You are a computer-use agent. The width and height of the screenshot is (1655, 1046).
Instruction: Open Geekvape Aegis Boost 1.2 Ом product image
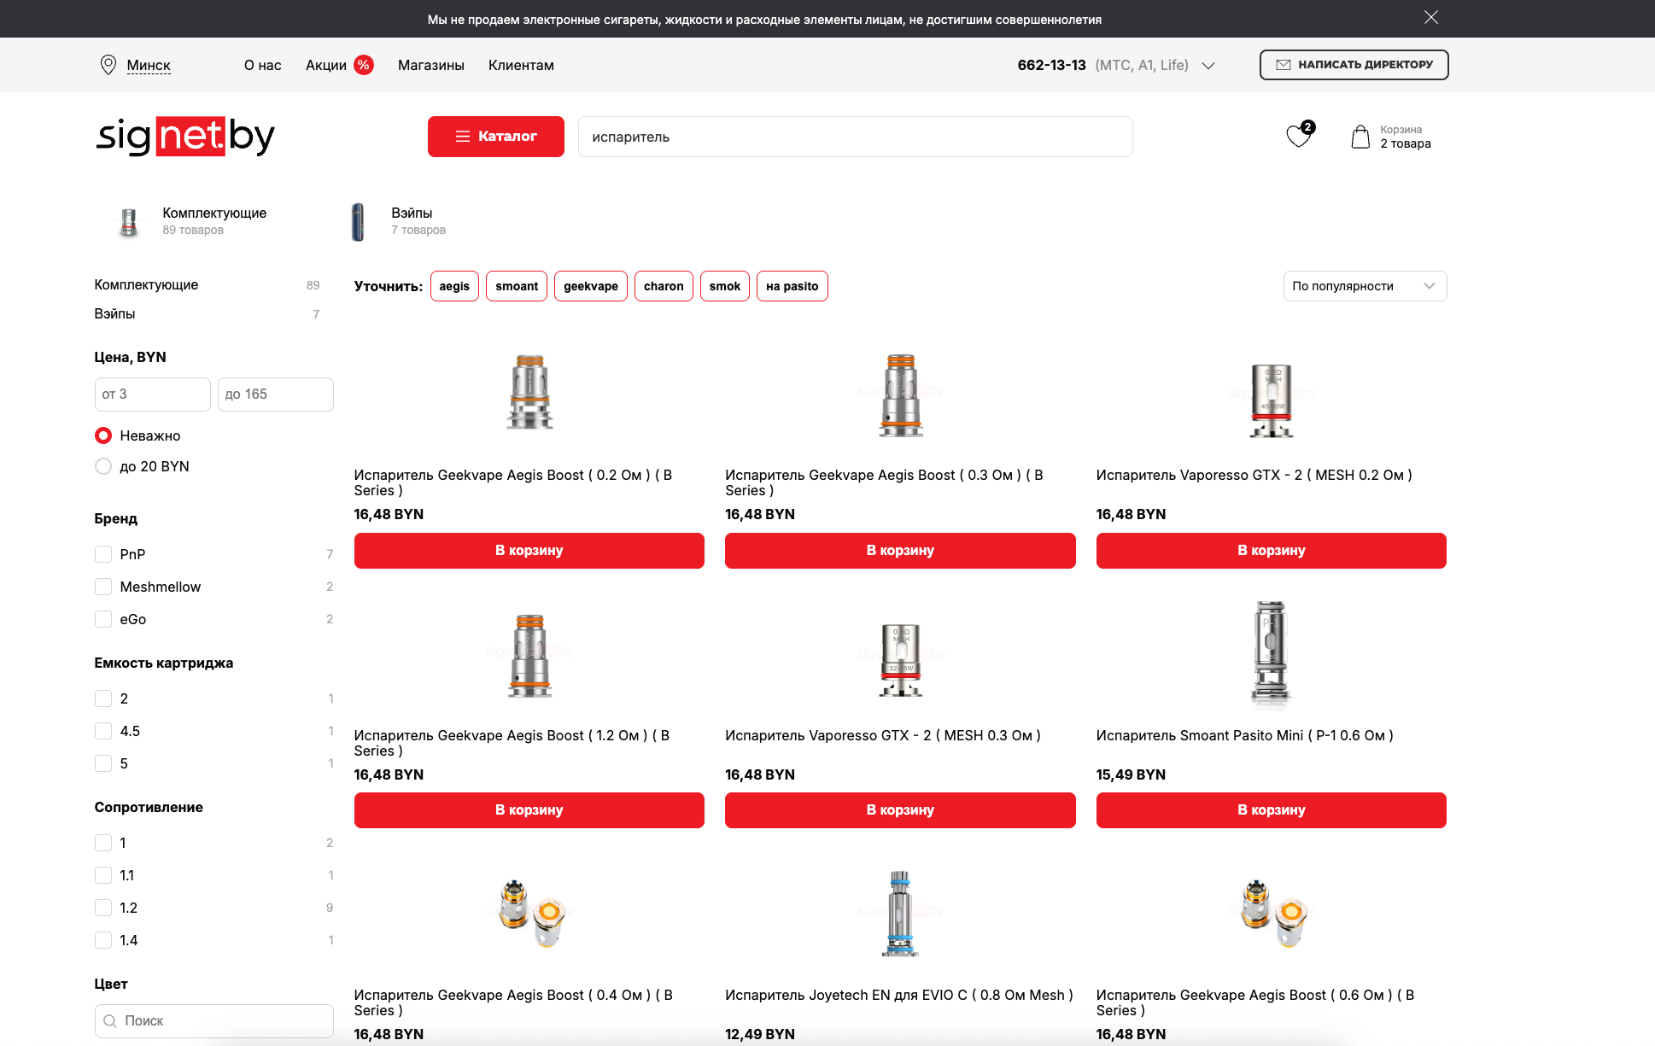tap(529, 656)
